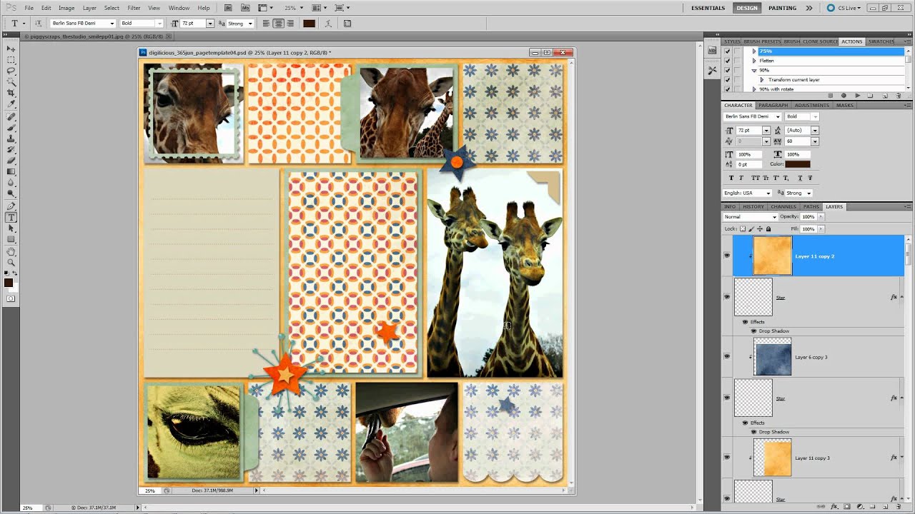Switch to the Painting workspace

tap(782, 8)
